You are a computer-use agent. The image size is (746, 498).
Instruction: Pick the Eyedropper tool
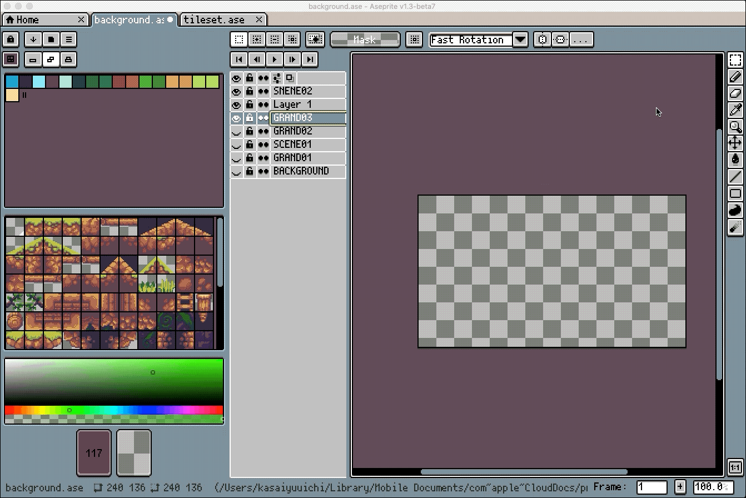tap(735, 110)
